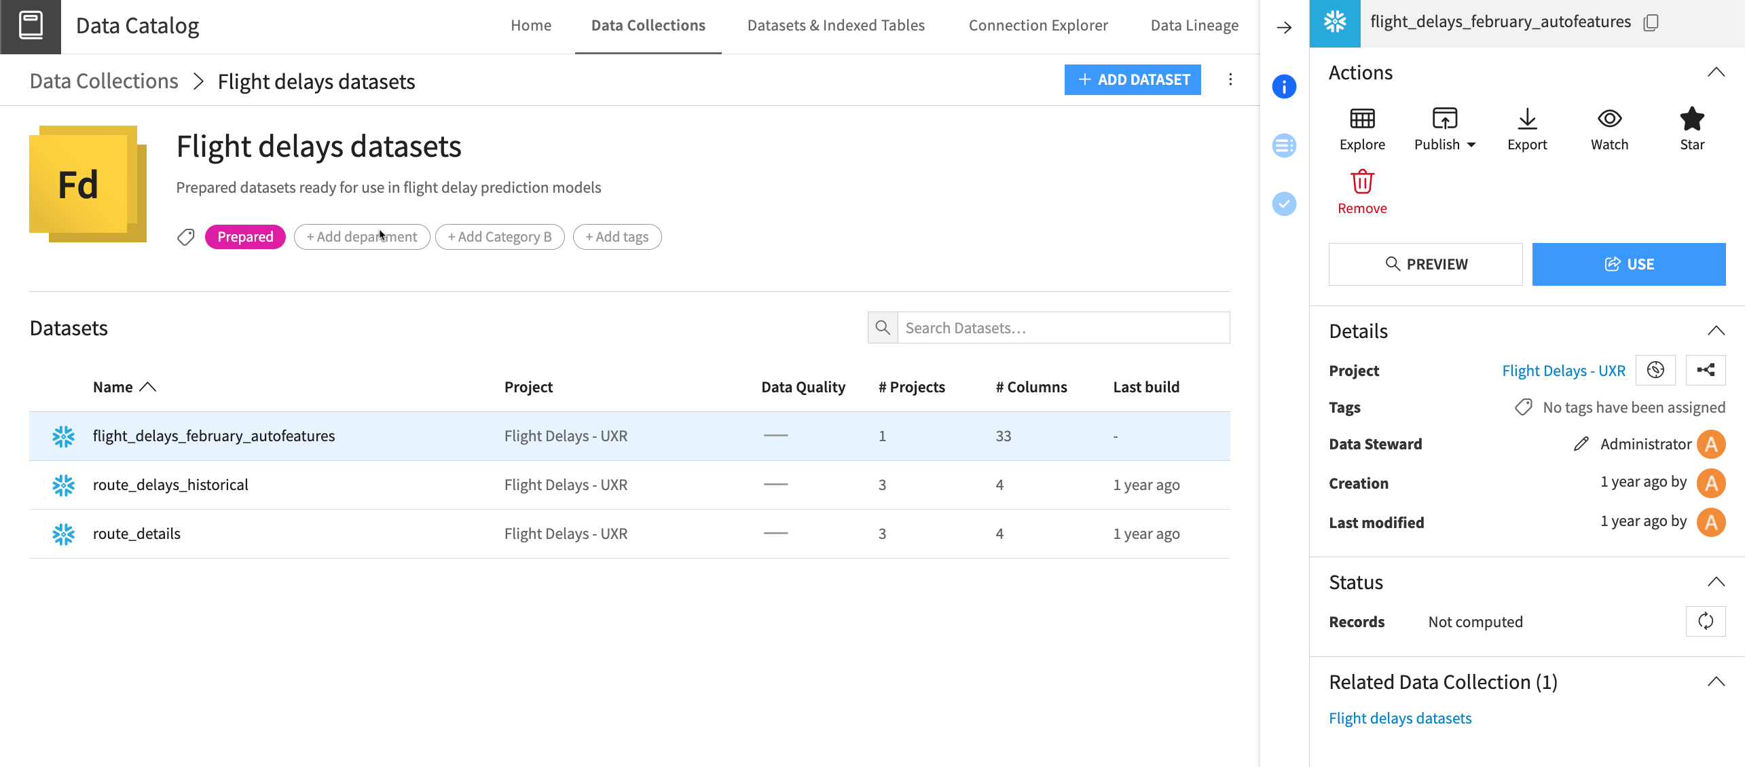Screen dimensions: 1745x767
Task: Edit Data Steward with pencil icon
Action: pos(1581,444)
